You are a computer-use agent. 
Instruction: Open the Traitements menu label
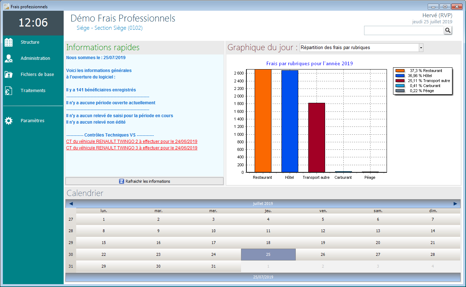33,91
